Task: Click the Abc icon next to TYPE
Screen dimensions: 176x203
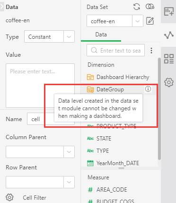Action: (90, 150)
